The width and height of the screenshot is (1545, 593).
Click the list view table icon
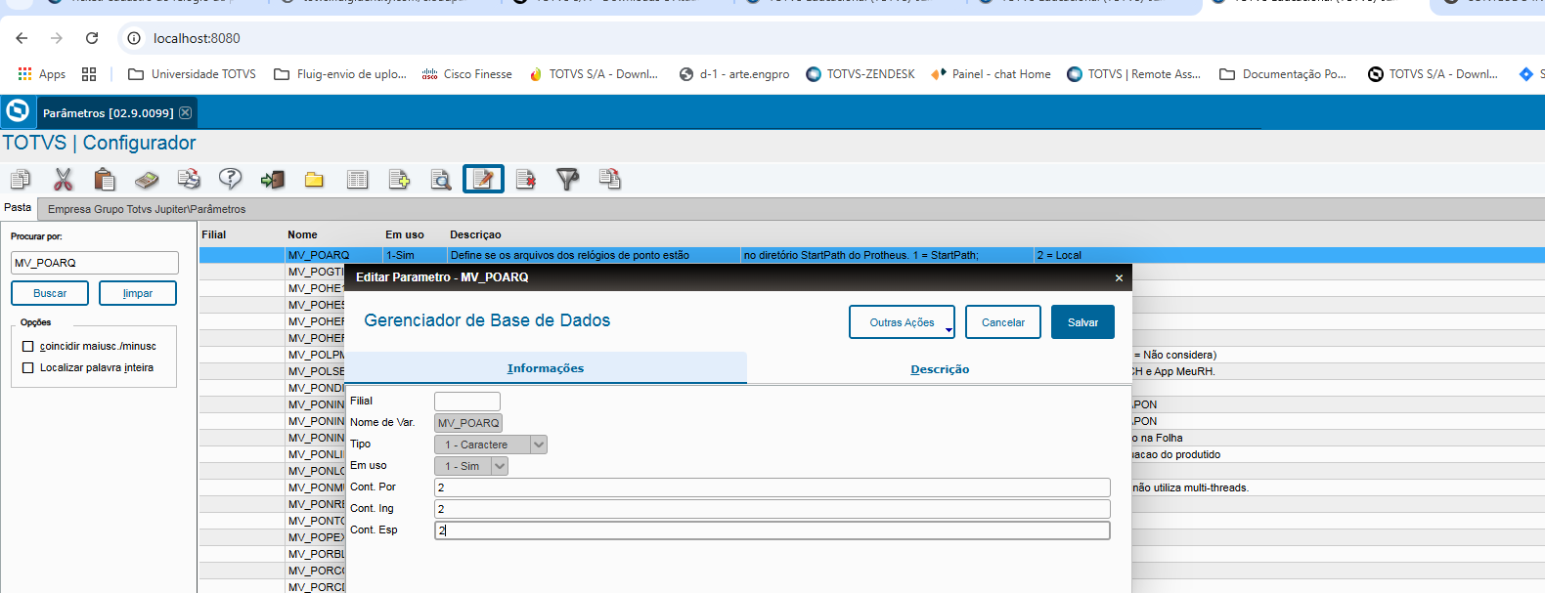tap(358, 179)
